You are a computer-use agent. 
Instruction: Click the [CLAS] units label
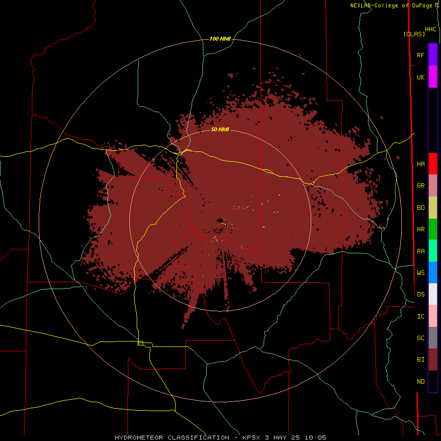tap(414, 34)
